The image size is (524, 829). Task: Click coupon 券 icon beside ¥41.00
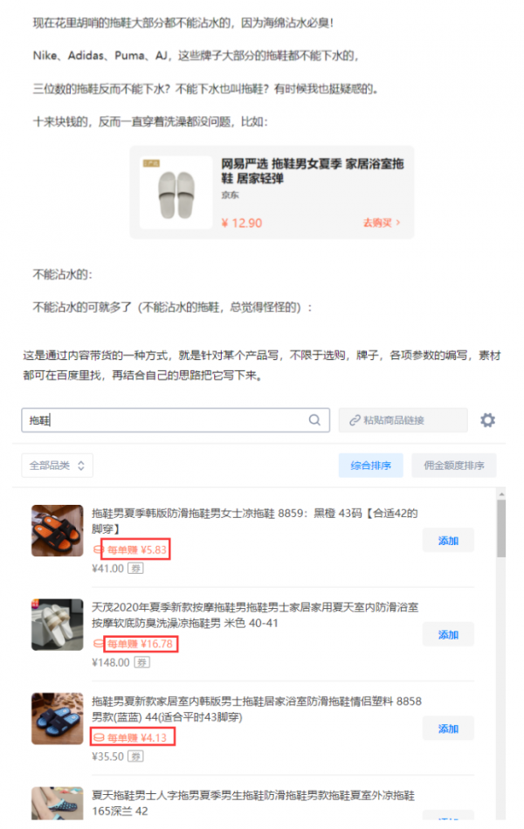135,569
